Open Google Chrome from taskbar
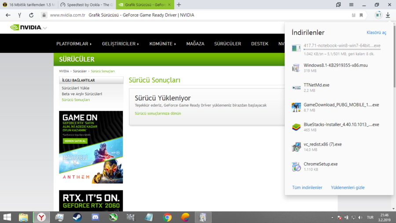 click(167, 217)
